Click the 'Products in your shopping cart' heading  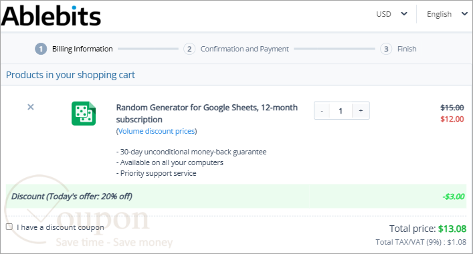71,75
